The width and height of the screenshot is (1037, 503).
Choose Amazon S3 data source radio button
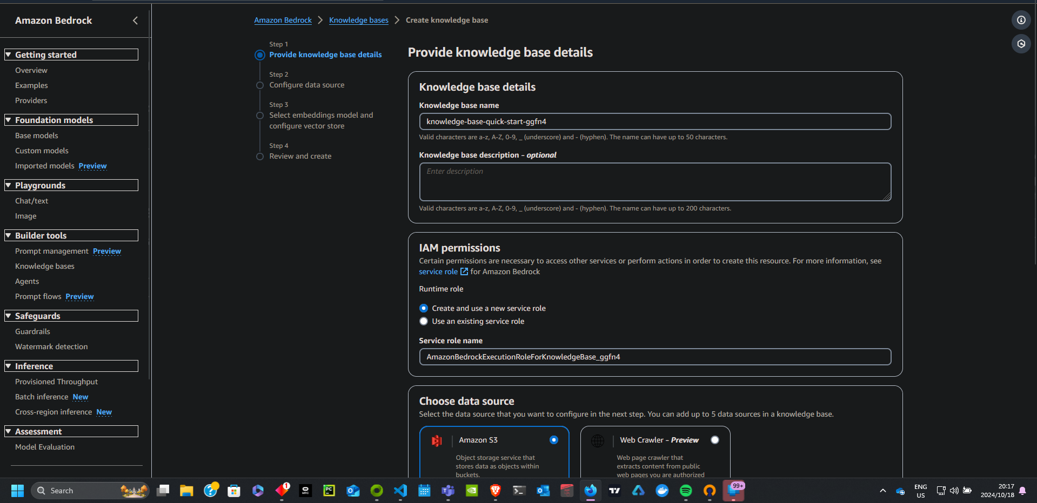(554, 440)
